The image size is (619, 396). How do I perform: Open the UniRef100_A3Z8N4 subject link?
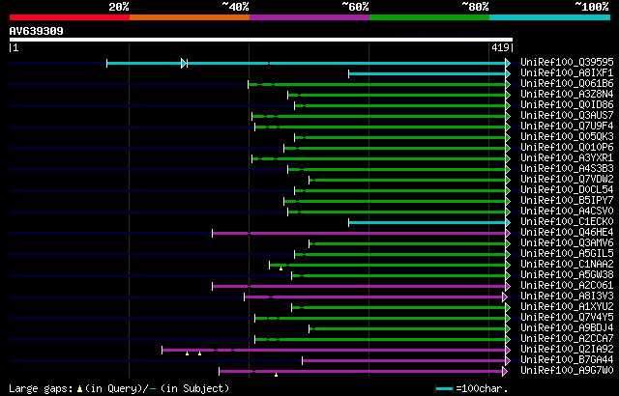pyautogui.click(x=567, y=95)
